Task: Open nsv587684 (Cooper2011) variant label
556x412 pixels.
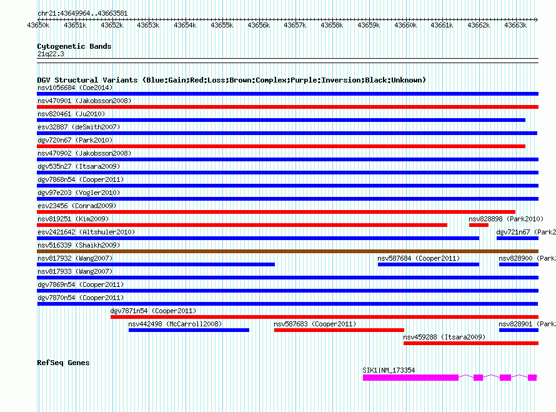Action: point(419,258)
